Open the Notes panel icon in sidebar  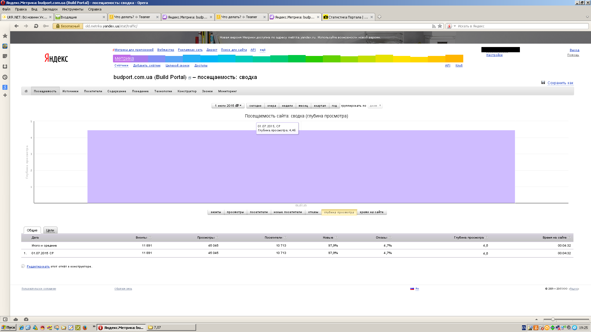click(x=5, y=56)
